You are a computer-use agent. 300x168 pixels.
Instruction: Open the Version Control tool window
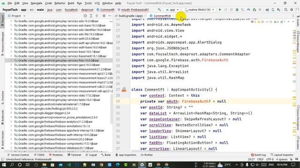click(x=18, y=155)
